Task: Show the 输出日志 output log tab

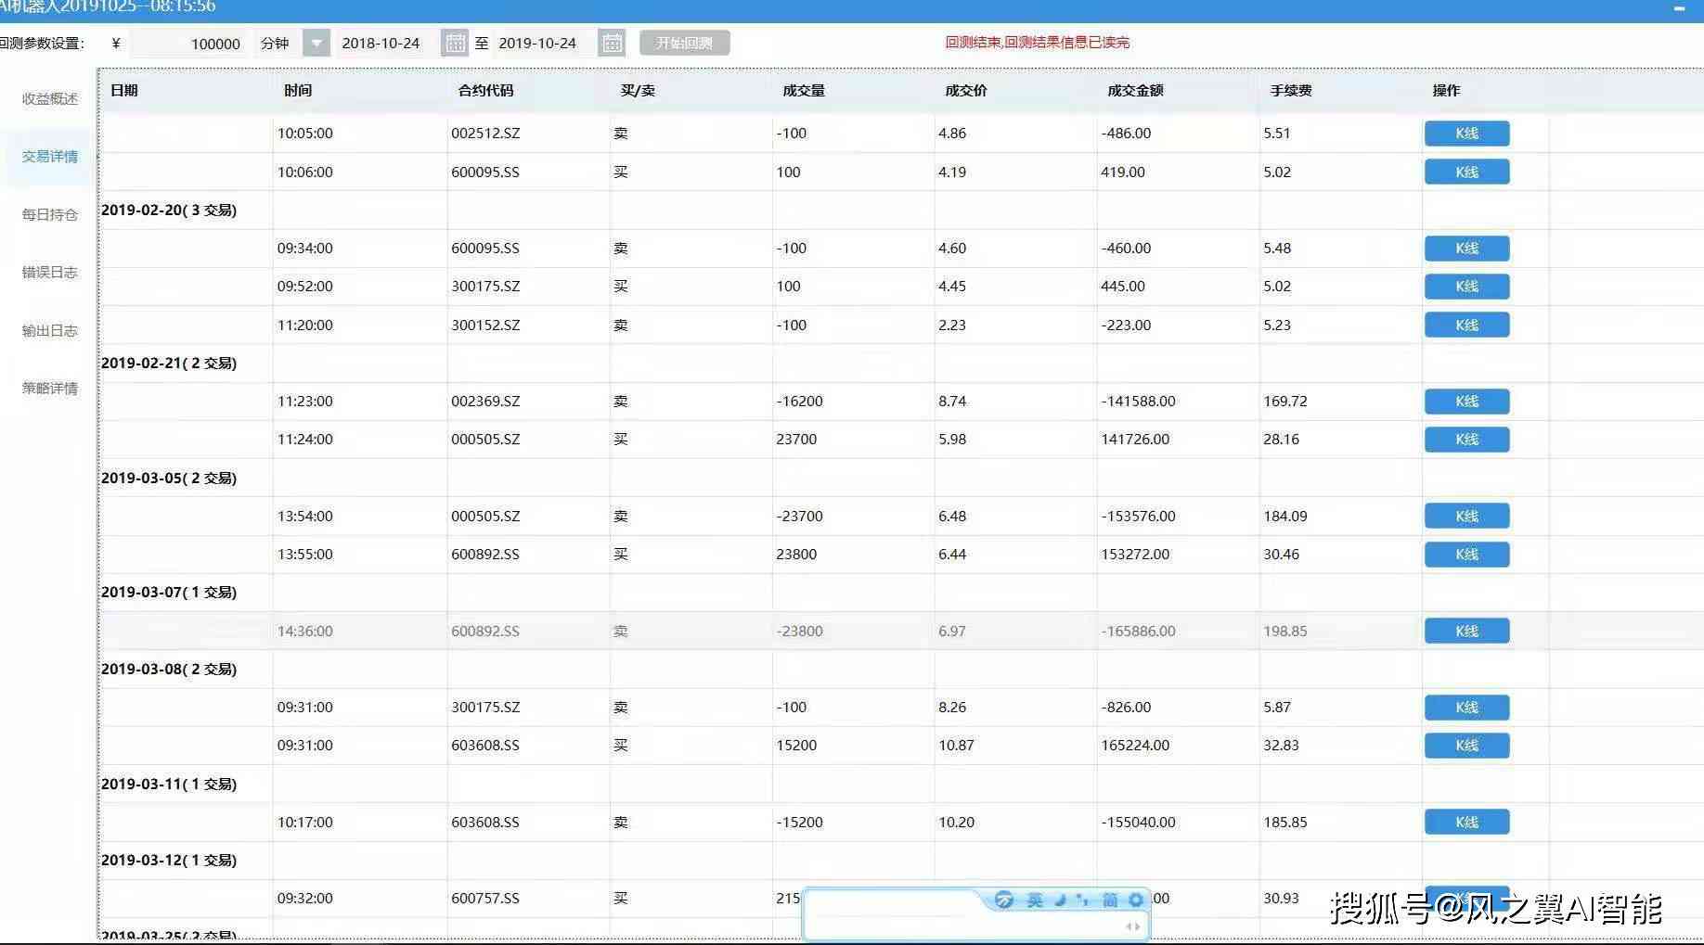Action: pyautogui.click(x=50, y=331)
